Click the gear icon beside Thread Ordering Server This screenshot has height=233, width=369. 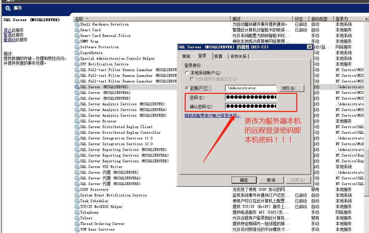pos(77,224)
